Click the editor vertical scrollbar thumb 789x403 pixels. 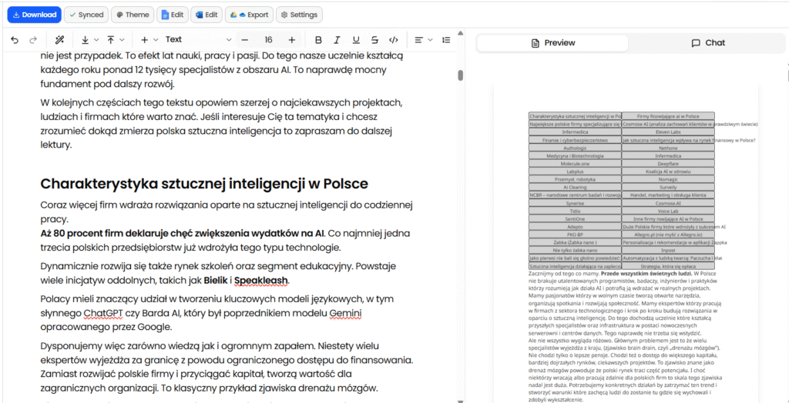tap(460, 75)
